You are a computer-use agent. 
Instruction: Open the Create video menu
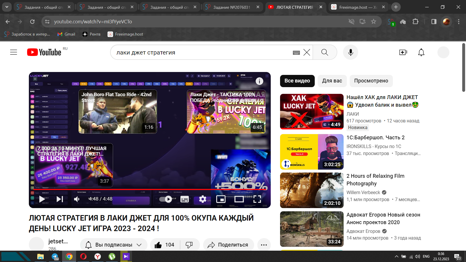coord(403,52)
